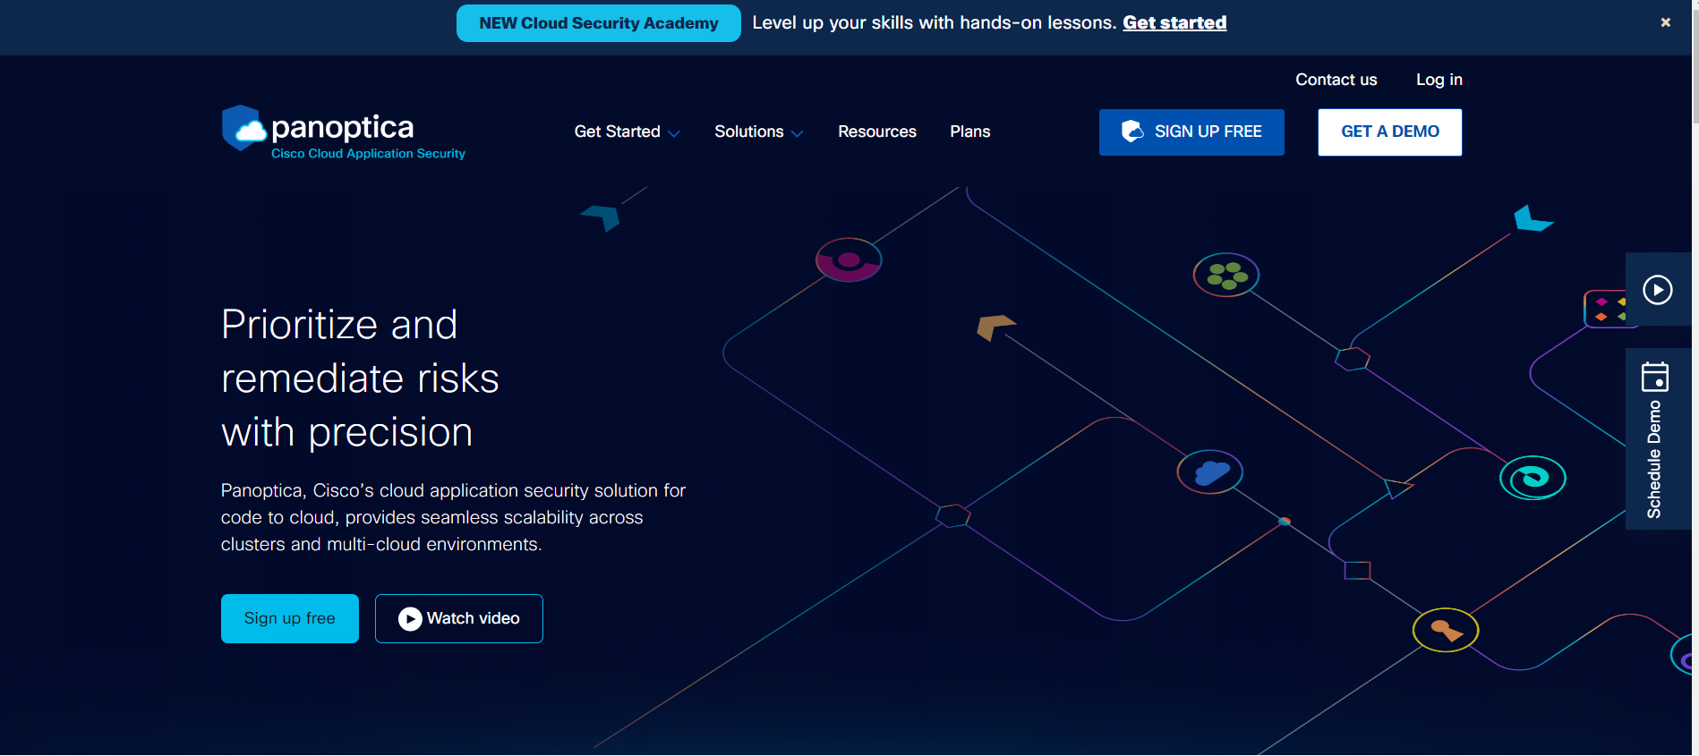Click the shield icon in Sign Up Free button
This screenshot has width=1699, height=756.
coord(1132,132)
